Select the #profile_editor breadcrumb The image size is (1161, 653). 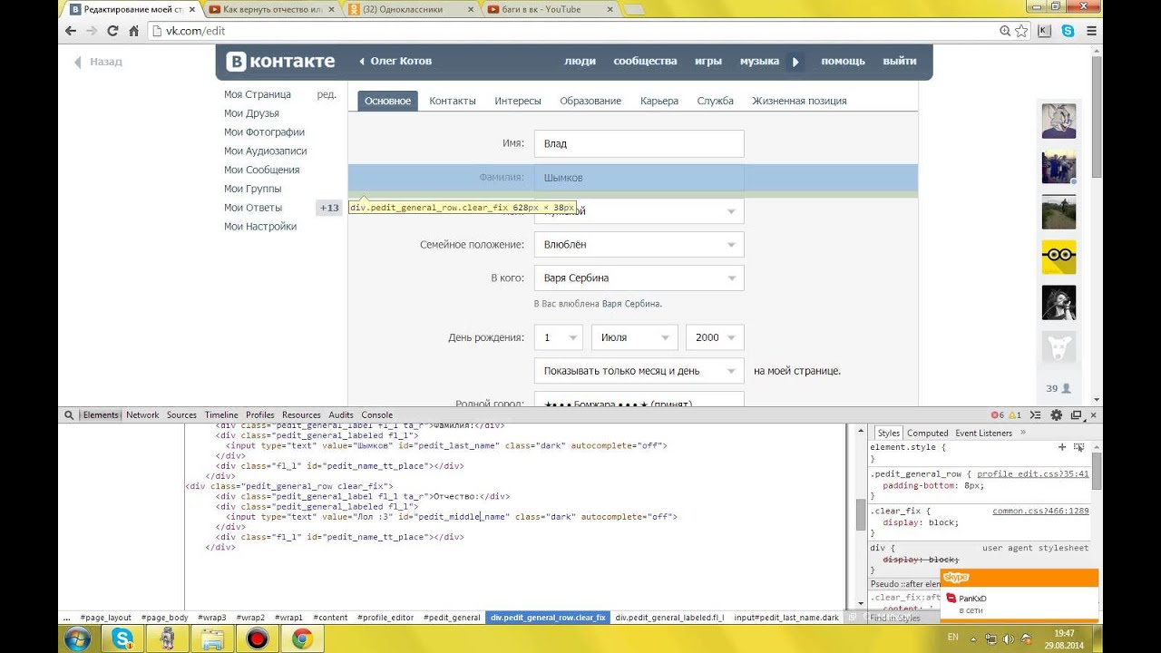pos(385,618)
